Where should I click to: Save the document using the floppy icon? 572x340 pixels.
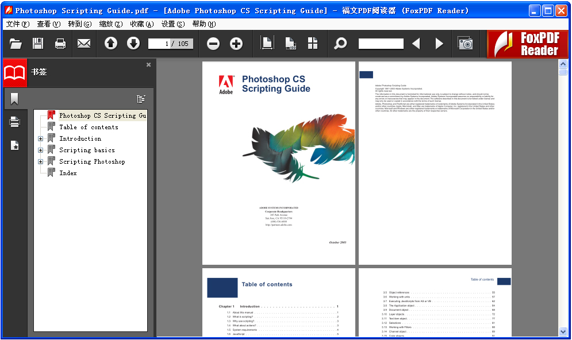pyautogui.click(x=38, y=44)
